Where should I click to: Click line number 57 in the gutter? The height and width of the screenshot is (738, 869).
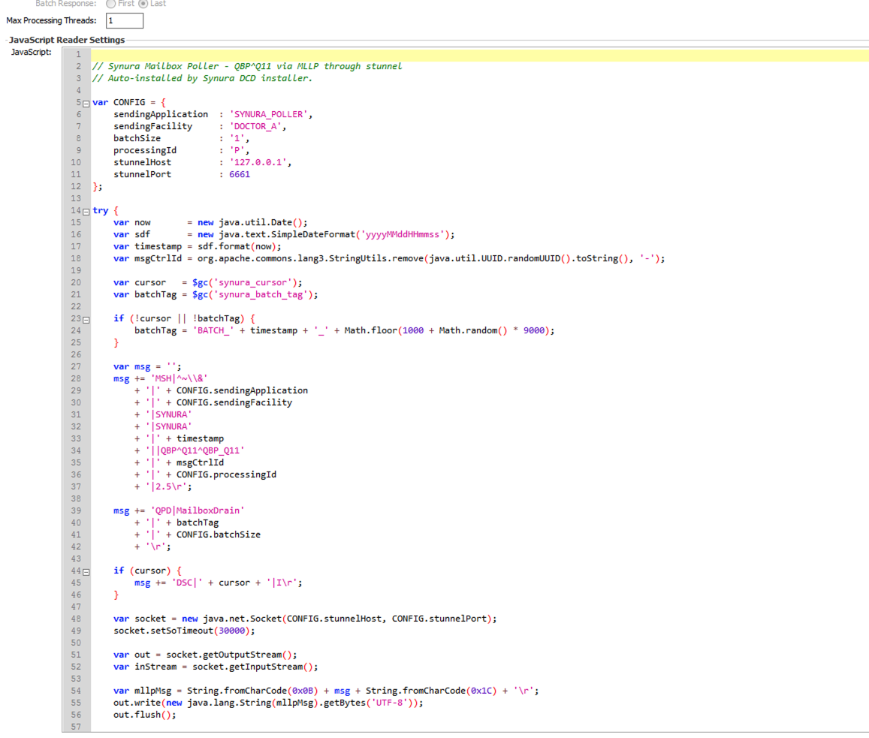76,727
